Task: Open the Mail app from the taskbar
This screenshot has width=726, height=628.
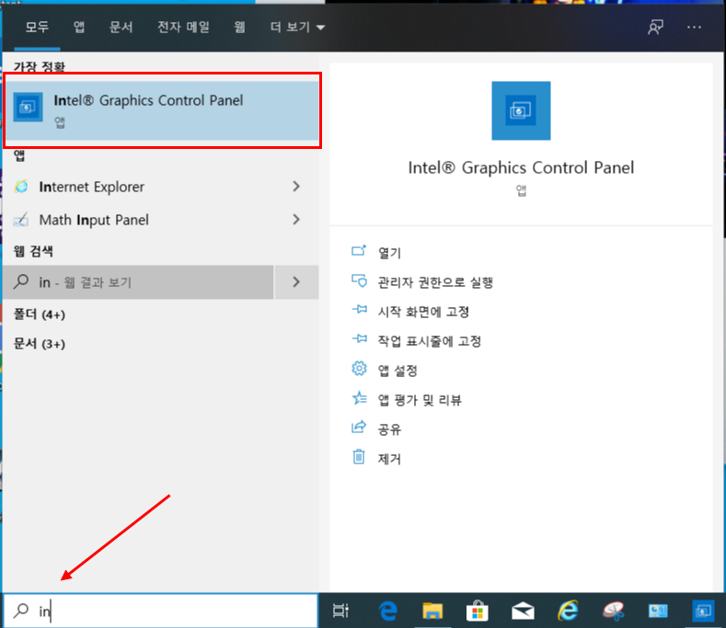Action: [523, 611]
